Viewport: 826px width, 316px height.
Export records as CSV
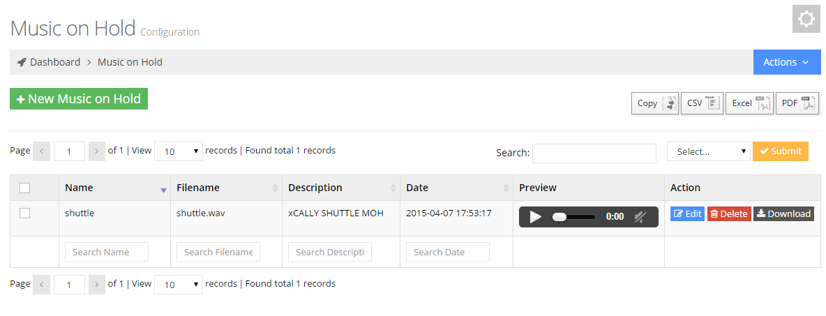point(702,103)
